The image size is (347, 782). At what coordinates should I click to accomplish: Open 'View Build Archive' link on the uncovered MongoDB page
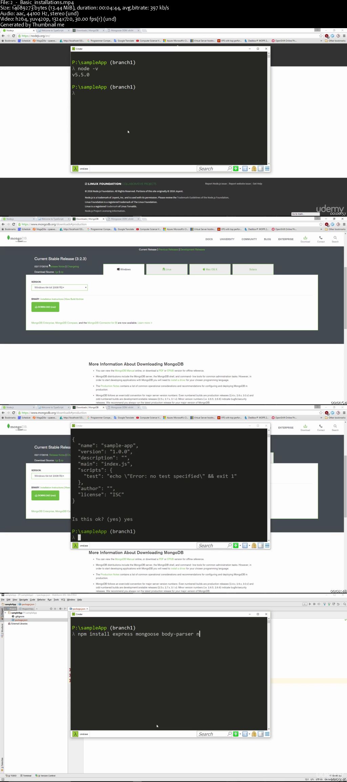74,299
